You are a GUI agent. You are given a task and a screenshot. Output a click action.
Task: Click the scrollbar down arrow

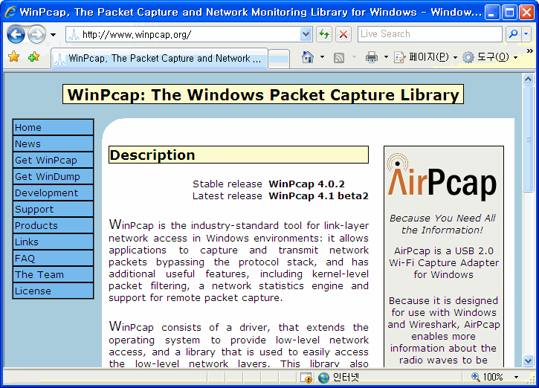pos(528,360)
